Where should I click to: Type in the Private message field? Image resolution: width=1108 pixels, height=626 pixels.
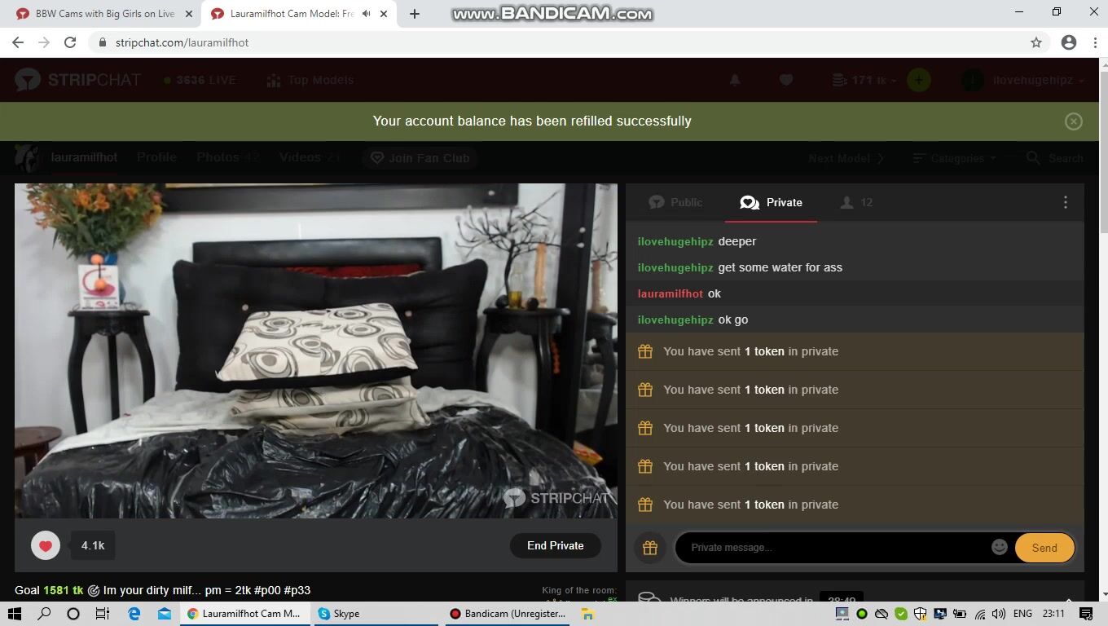click(x=831, y=548)
